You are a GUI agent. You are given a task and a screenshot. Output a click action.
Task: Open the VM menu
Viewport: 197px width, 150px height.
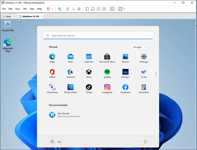pos(25,9)
